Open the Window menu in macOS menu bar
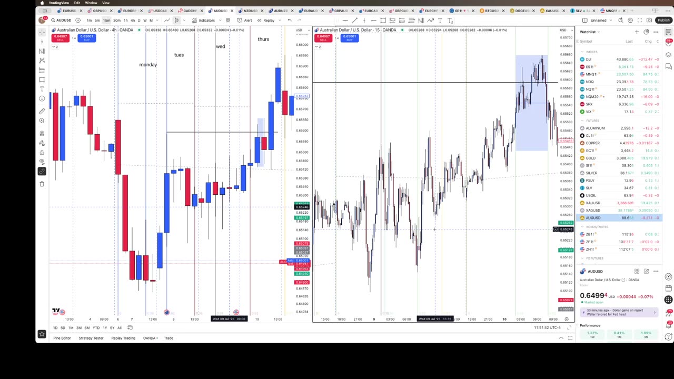 point(91,3)
